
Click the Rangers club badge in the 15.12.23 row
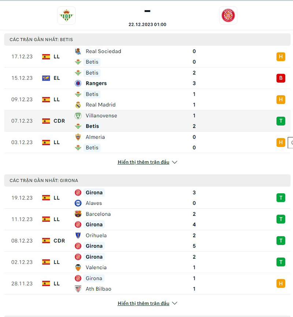pos(78,83)
